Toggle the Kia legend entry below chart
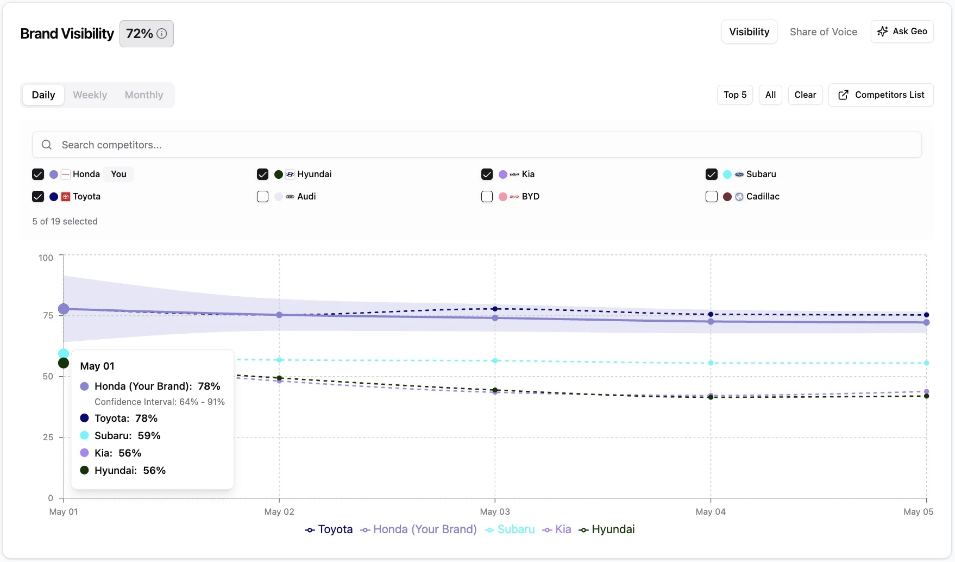955x562 pixels. 557,529
